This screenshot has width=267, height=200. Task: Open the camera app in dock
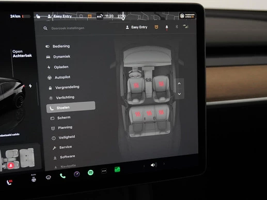[77, 174]
